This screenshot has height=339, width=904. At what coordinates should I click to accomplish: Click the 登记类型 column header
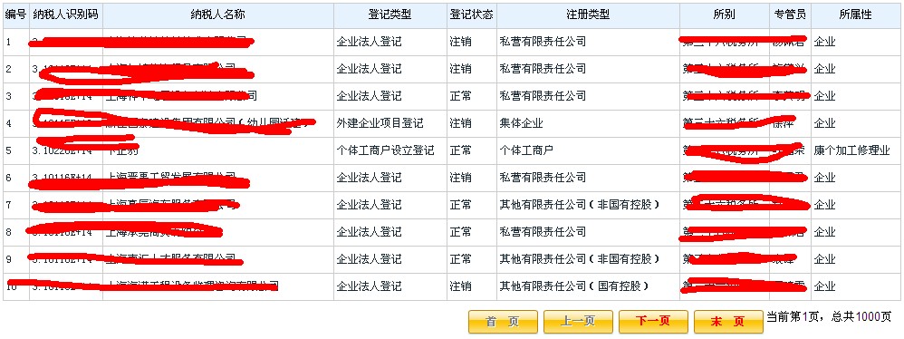(x=390, y=15)
